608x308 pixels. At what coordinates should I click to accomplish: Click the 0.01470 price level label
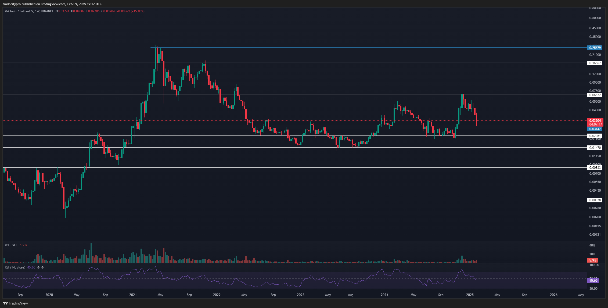595,148
